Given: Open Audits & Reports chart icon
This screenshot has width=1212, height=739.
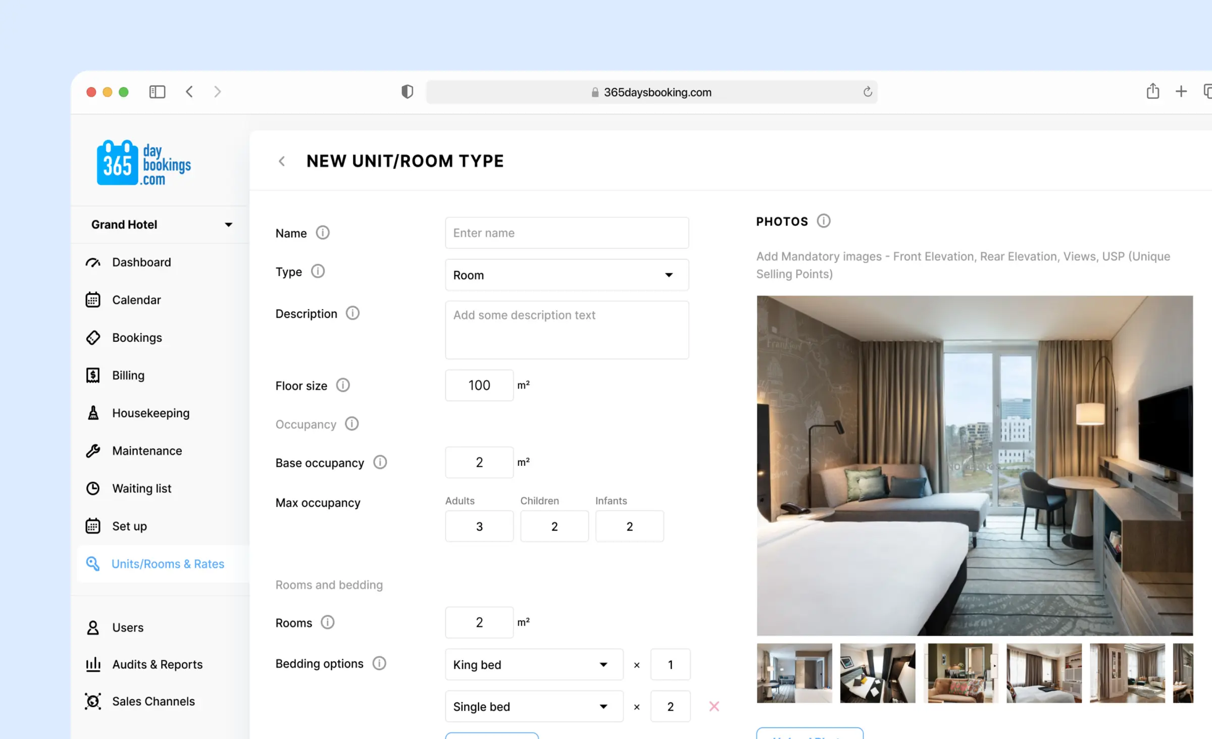Looking at the screenshot, I should coord(93,664).
